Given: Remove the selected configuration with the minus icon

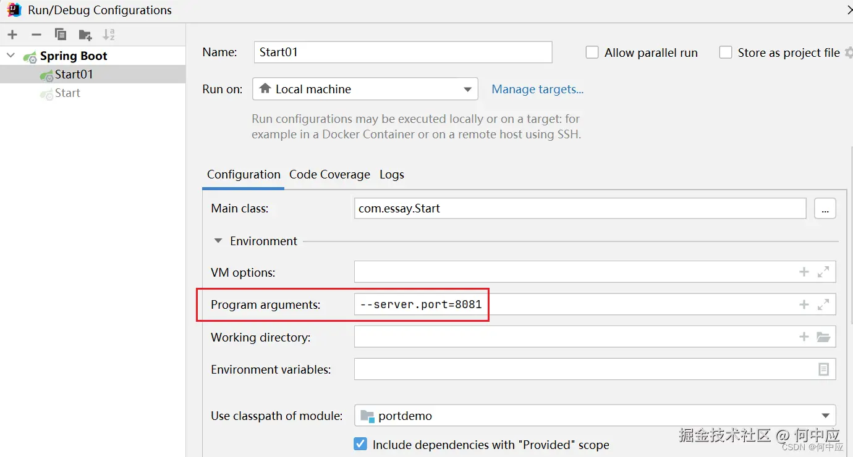Looking at the screenshot, I should point(36,35).
